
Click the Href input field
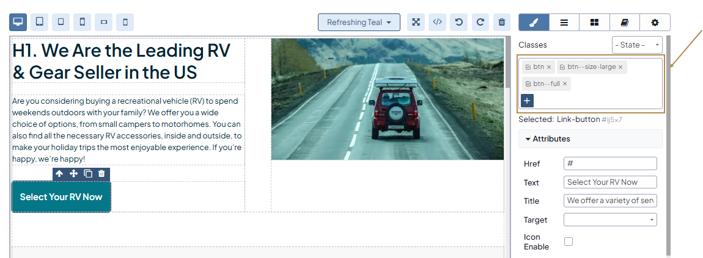[x=609, y=163]
